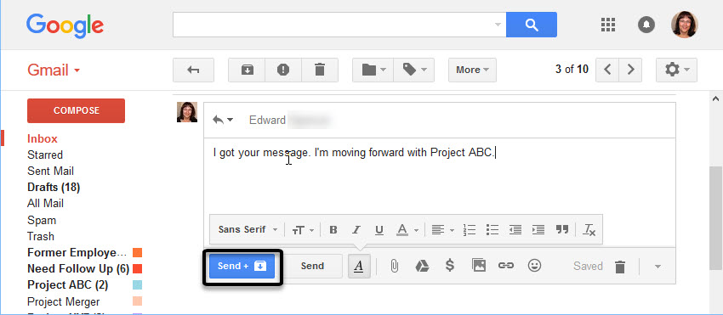The image size is (723, 315).
Task: Click the Google search input field
Action: 339,25
